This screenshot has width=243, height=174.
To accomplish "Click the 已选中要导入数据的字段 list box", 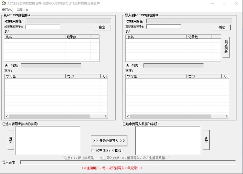I will point(168,140).
